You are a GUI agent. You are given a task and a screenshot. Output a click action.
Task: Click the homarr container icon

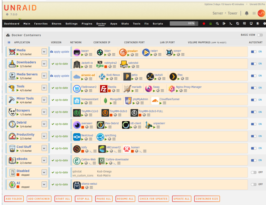127,149
